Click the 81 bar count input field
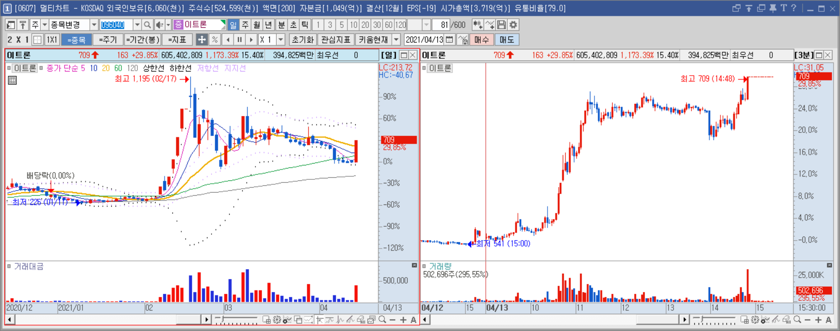This screenshot has width=840, height=331. coord(441,25)
